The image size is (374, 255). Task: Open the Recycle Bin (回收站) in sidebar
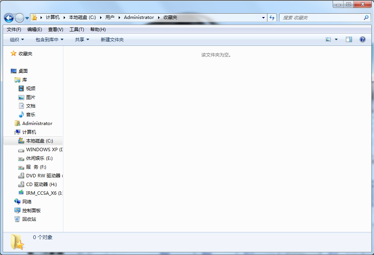[29, 219]
